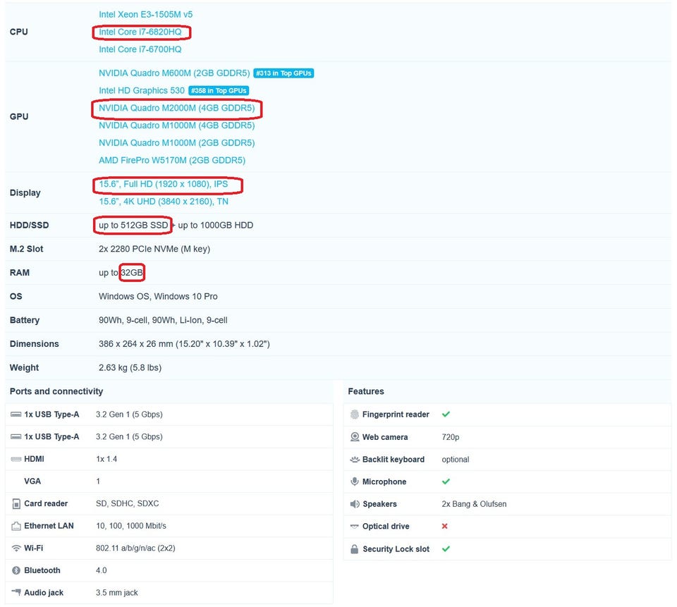Image resolution: width=677 pixels, height=607 pixels.
Task: Open NVIDIA Quadro M600M (2GB GDDR5) link
Action: [174, 73]
